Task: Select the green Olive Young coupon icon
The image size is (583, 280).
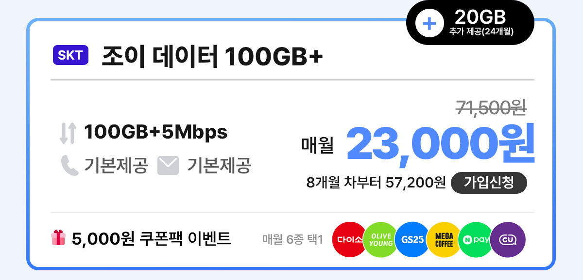Action: (381, 239)
